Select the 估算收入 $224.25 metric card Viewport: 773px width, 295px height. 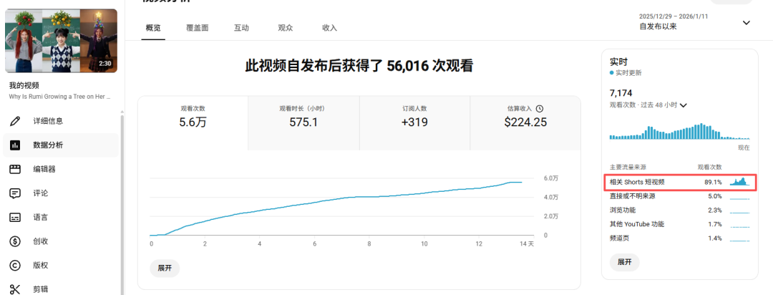[525, 123]
